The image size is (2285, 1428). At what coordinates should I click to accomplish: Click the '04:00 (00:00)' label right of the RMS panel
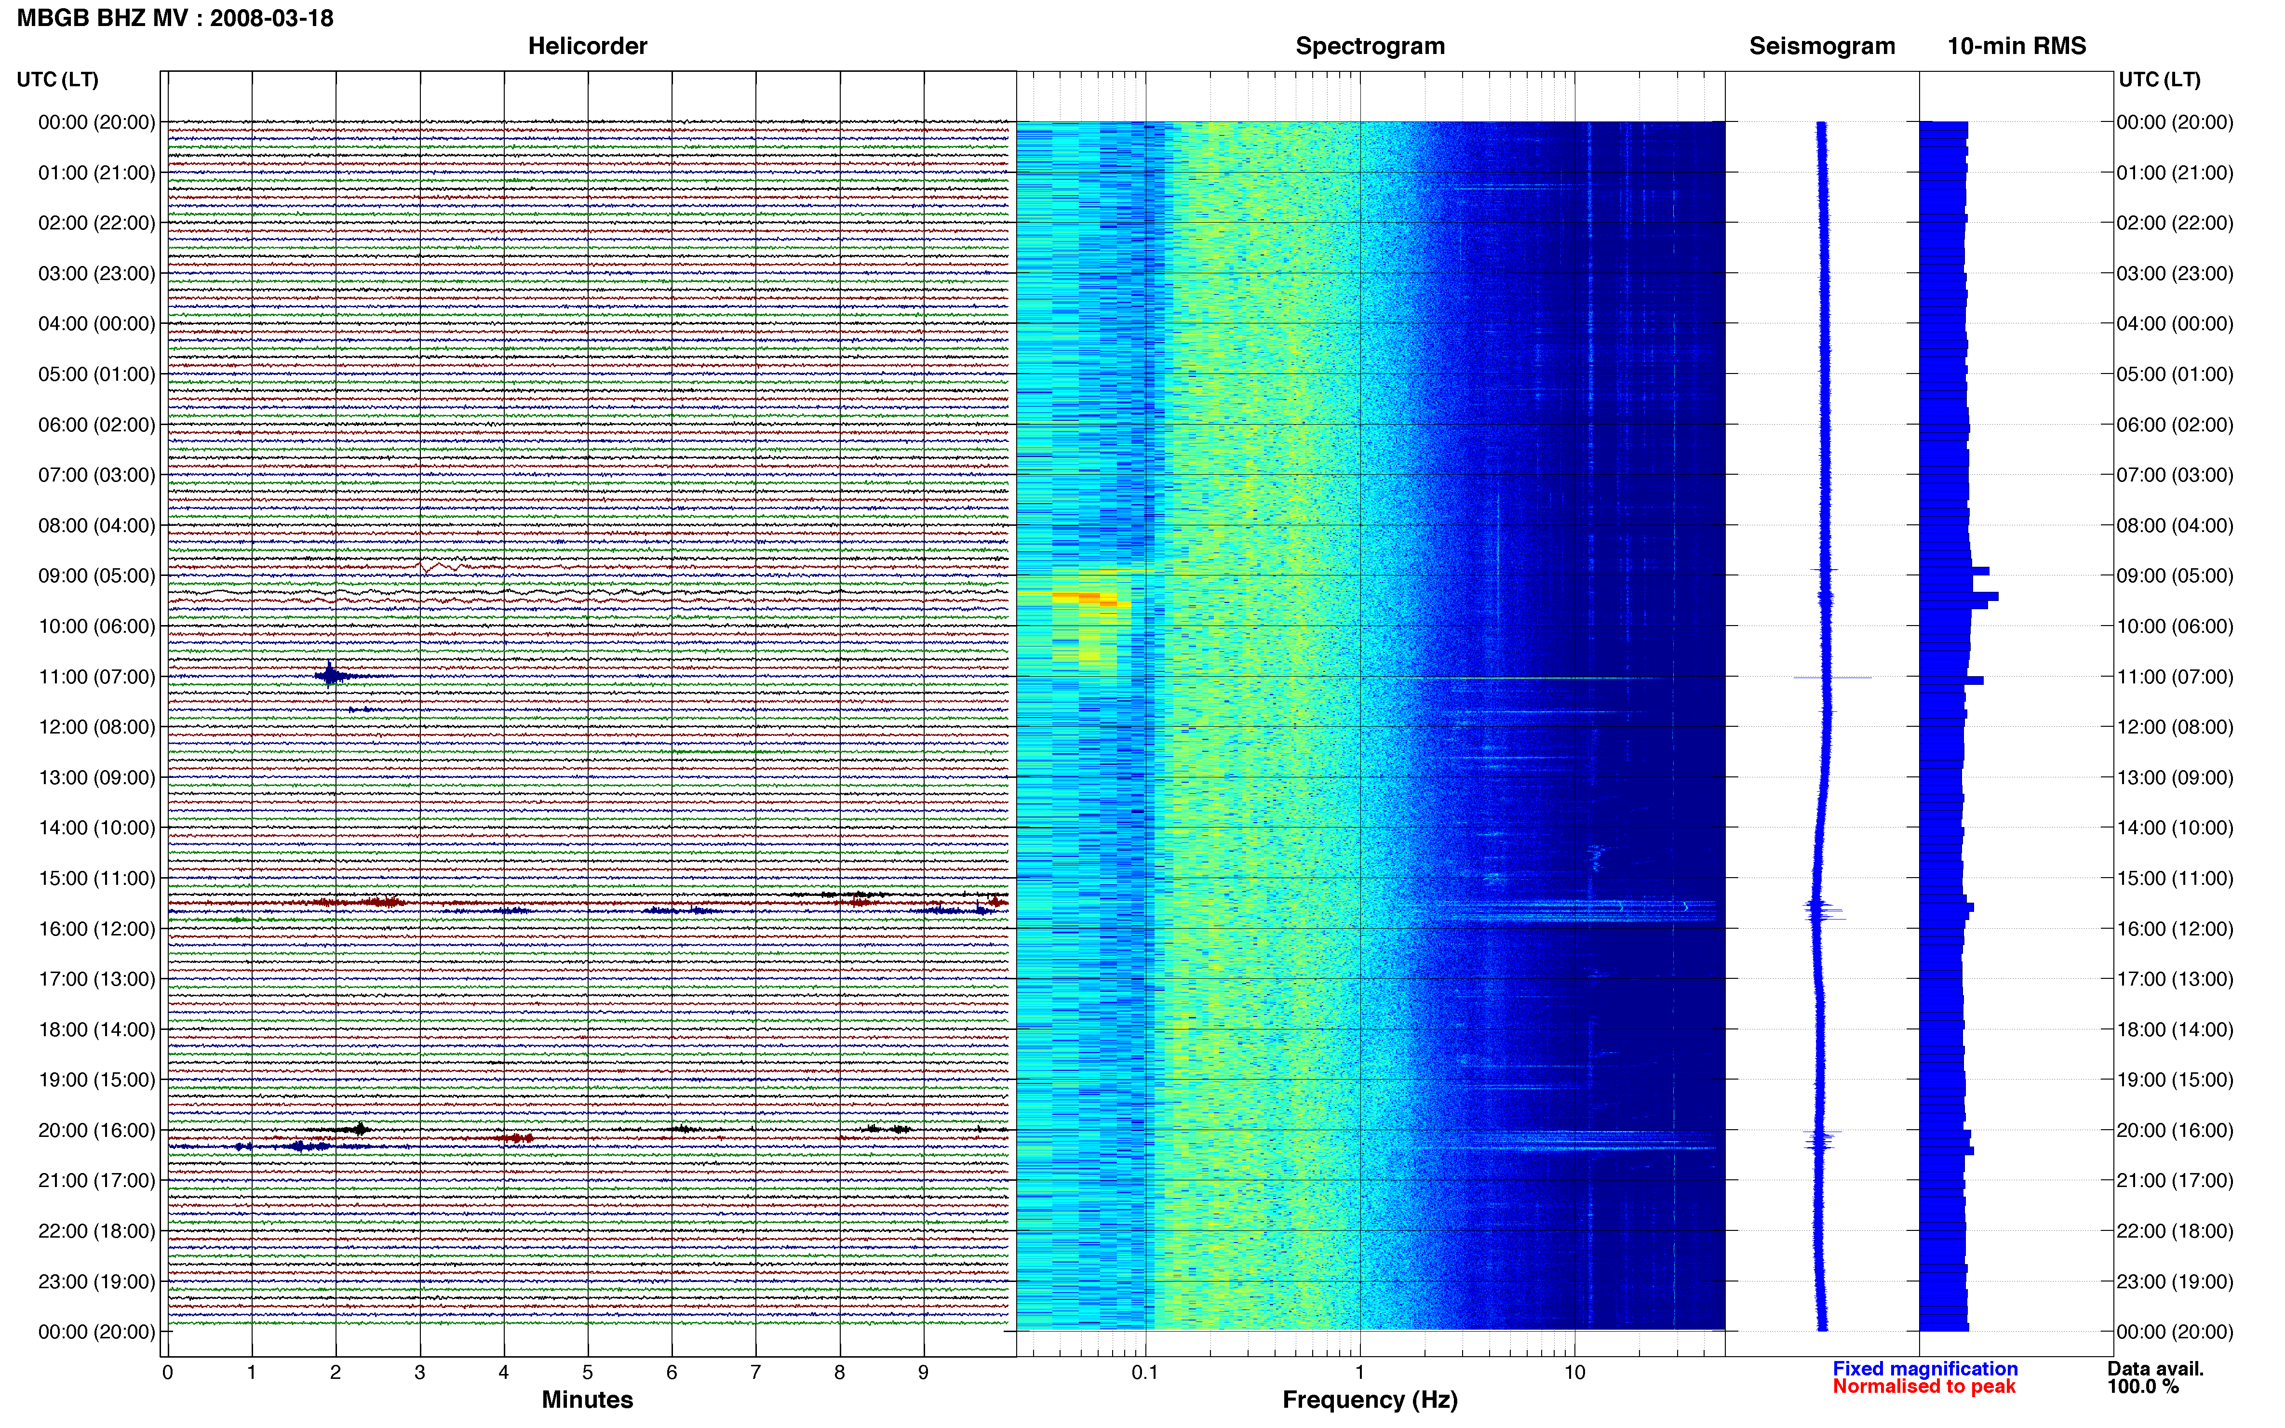[x=2175, y=324]
